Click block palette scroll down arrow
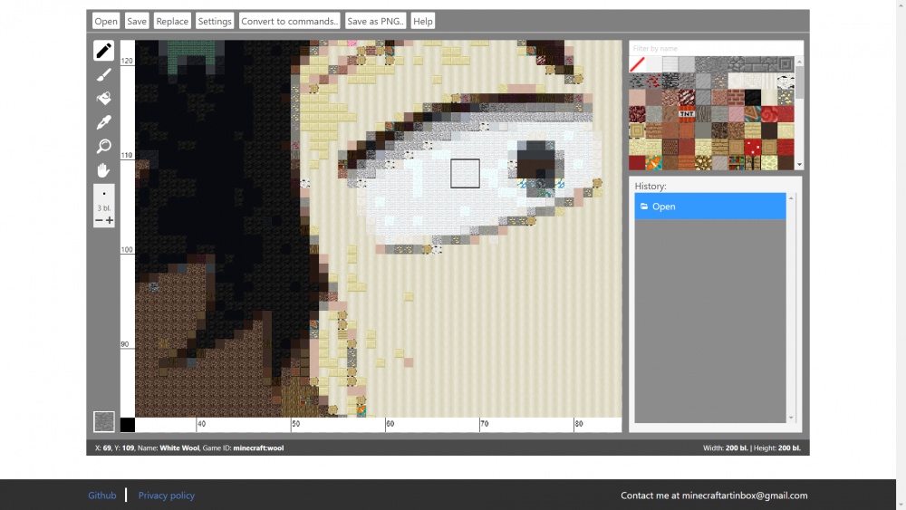Screen dimensions: 906x510 click(800, 165)
